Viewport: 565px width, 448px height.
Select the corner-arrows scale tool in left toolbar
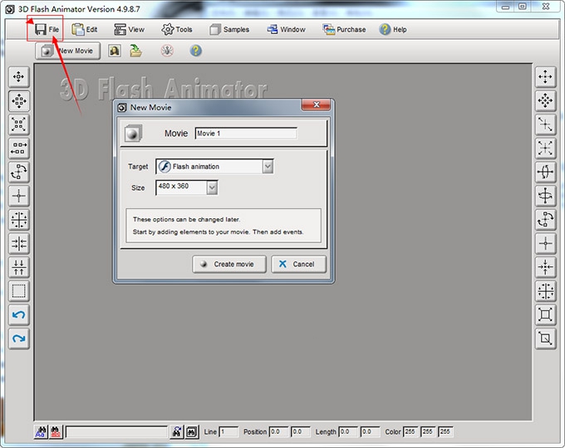[19, 124]
